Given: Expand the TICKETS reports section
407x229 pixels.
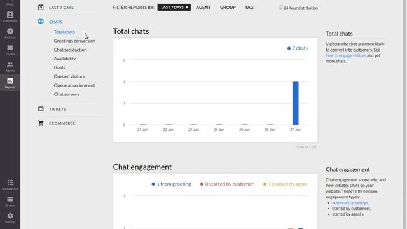Looking at the screenshot, I should click(57, 109).
